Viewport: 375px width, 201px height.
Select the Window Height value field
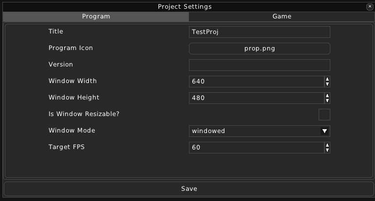click(x=256, y=98)
